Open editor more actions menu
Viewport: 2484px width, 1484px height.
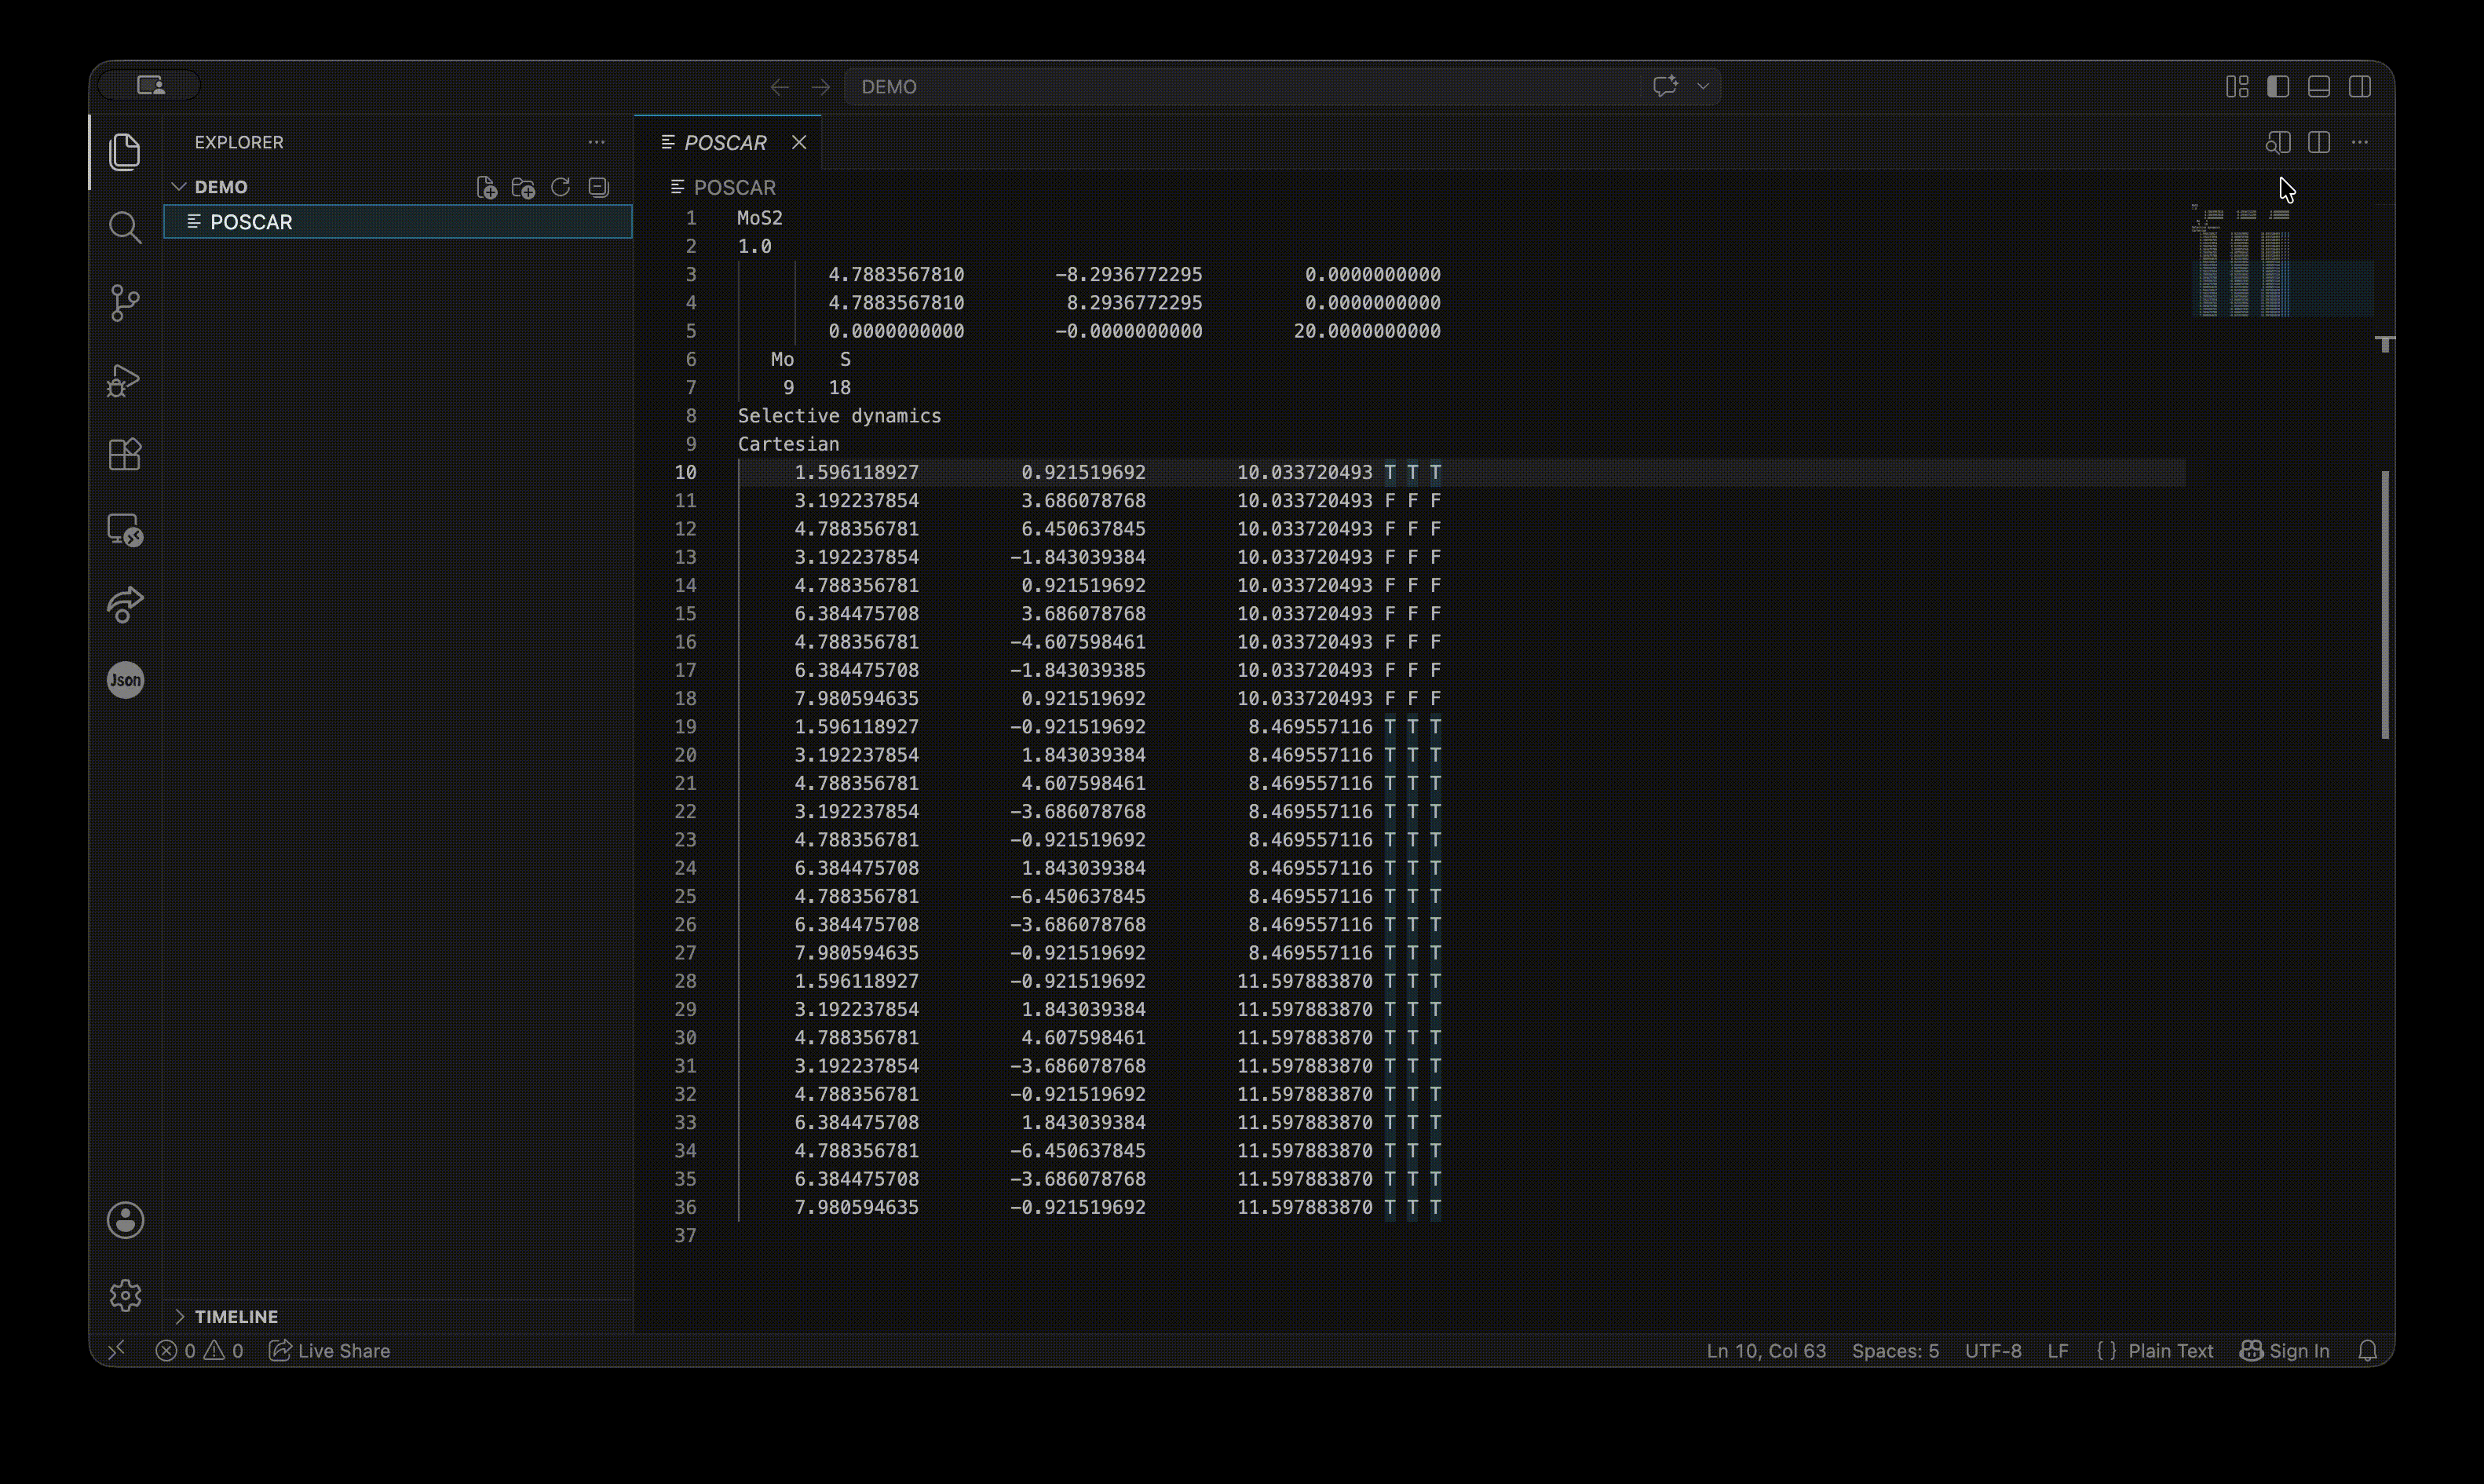[2360, 142]
